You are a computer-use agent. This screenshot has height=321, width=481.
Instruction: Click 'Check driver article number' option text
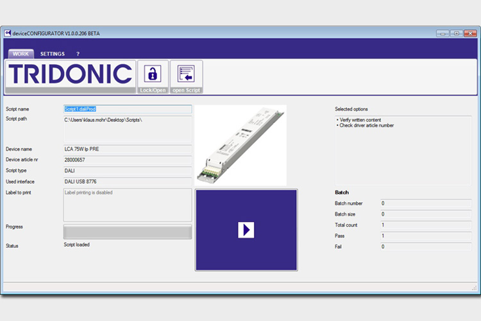[x=367, y=125]
